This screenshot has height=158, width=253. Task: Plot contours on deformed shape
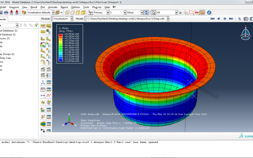[x=43, y=45]
